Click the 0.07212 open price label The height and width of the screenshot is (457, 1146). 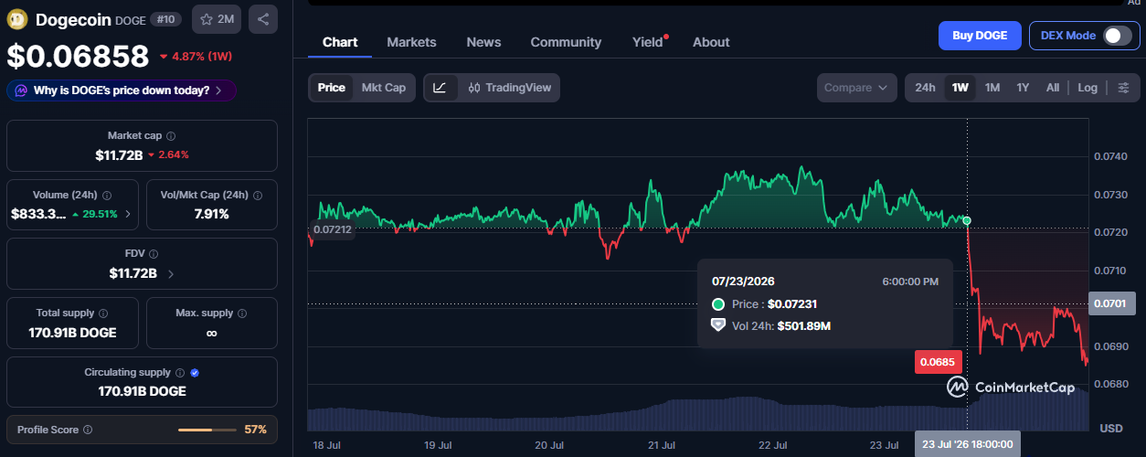[333, 229]
